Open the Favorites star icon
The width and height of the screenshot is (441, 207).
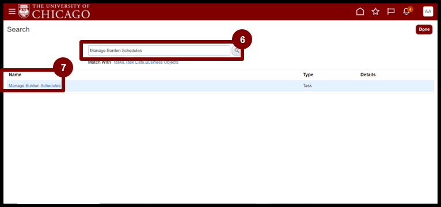pos(375,11)
